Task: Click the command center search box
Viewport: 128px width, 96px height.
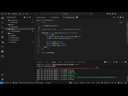Action: coord(65,14)
